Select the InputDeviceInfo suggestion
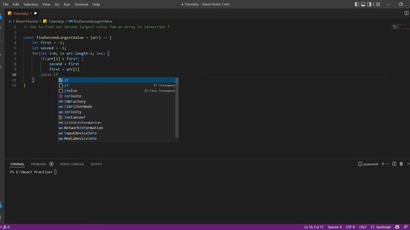This screenshot has width=410, height=230. point(117,134)
